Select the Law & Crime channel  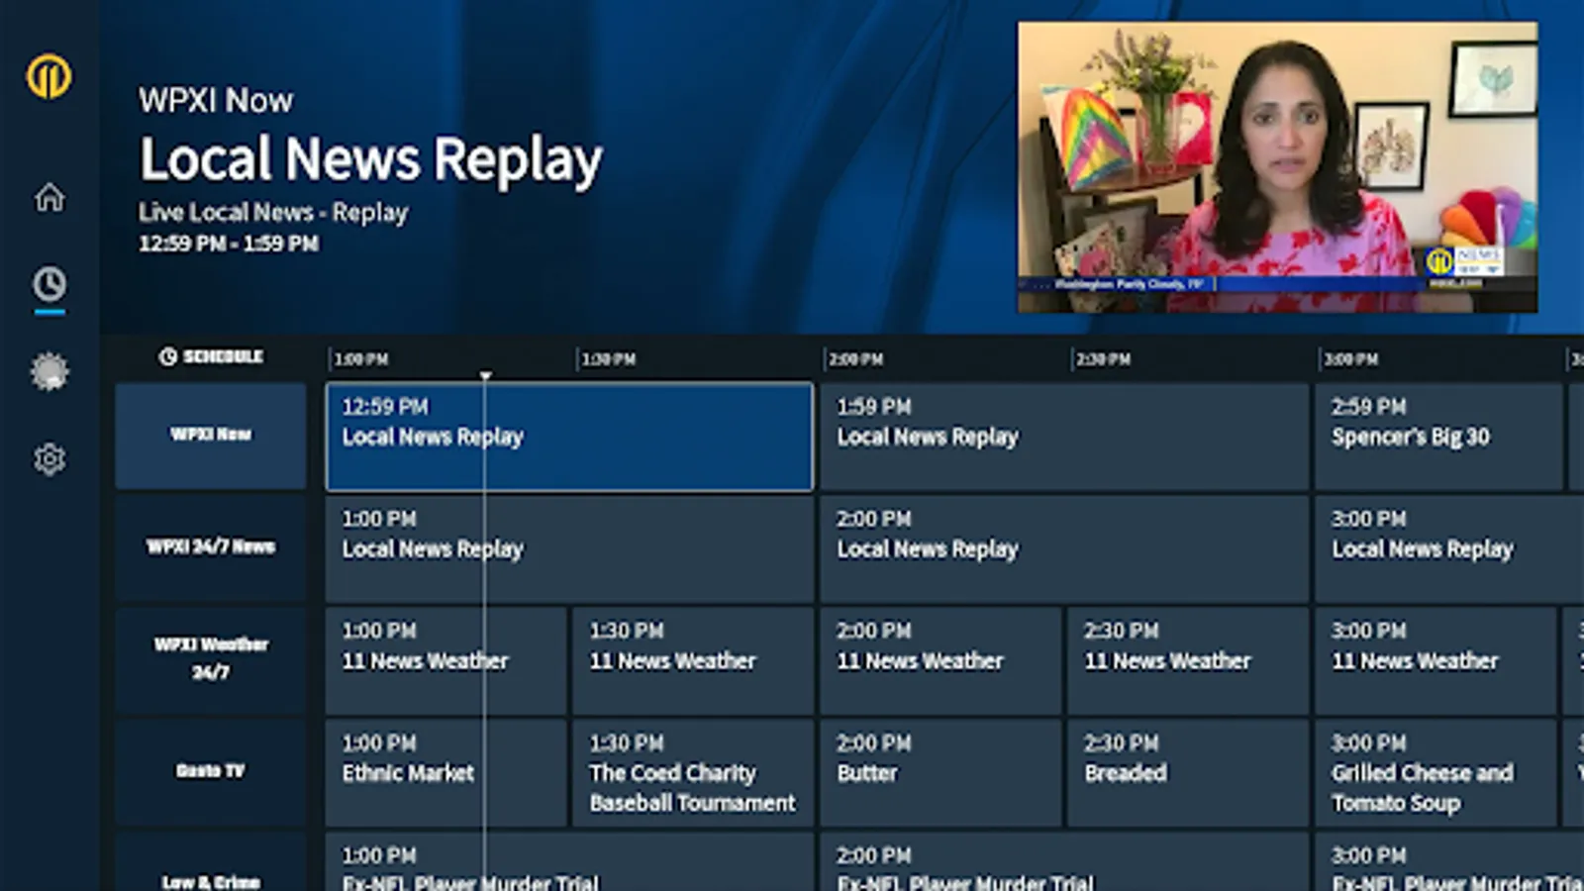click(x=211, y=861)
